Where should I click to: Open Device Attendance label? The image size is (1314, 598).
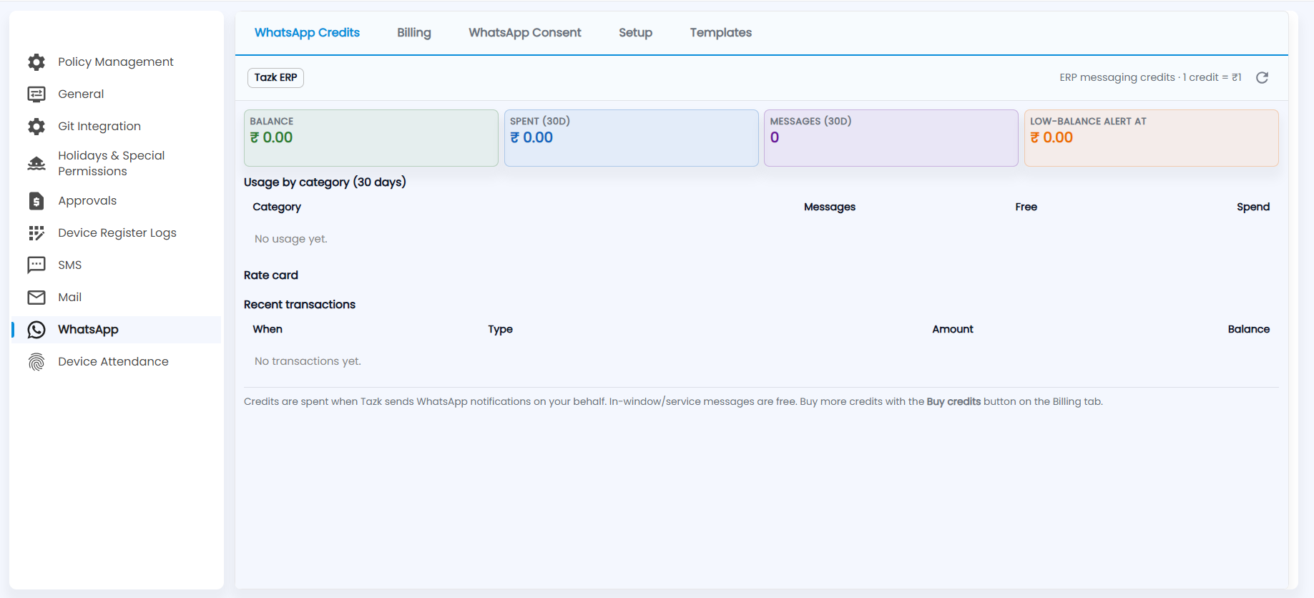[113, 362]
